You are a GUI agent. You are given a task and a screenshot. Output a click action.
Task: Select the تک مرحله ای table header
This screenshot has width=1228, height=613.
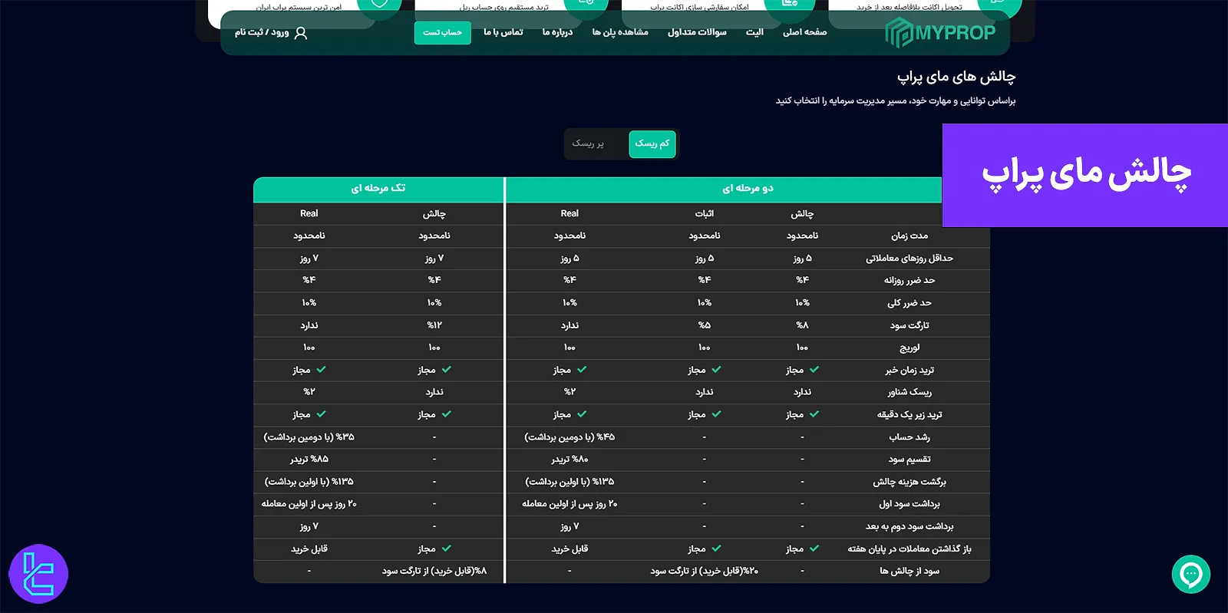tap(378, 189)
